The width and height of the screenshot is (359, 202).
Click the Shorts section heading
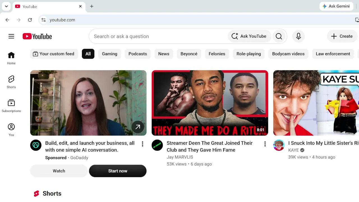[x=52, y=194]
